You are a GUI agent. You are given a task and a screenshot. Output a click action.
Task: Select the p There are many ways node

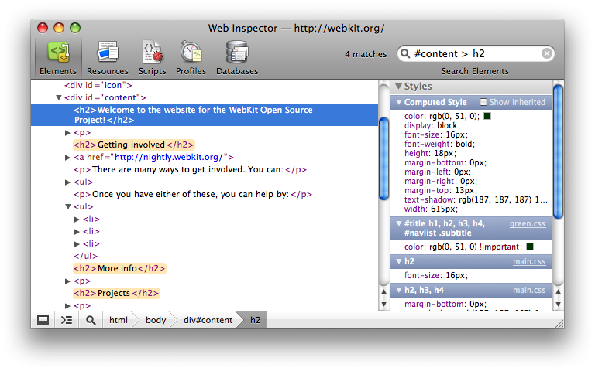point(190,169)
